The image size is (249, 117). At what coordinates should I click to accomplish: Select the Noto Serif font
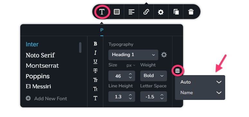click(40, 55)
